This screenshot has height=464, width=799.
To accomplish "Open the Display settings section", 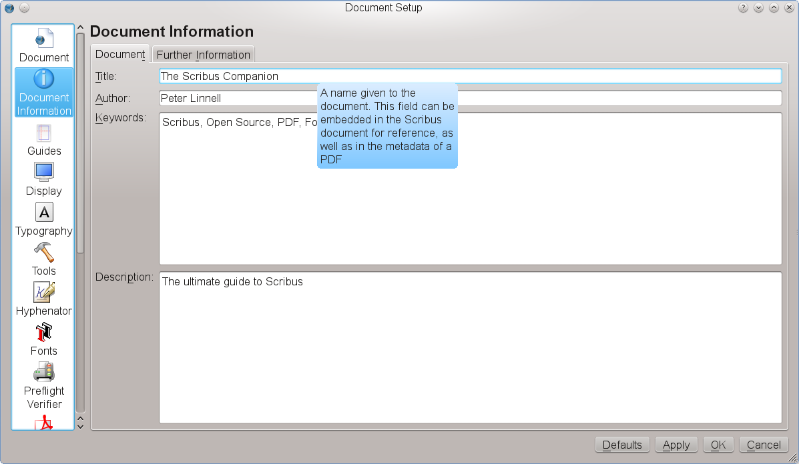I will [x=44, y=179].
